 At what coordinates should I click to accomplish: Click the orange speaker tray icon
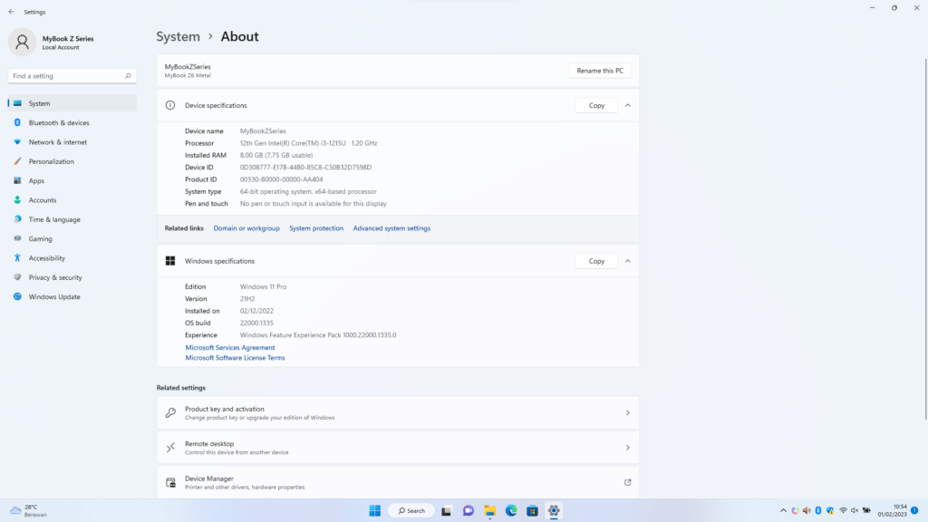[x=807, y=511]
